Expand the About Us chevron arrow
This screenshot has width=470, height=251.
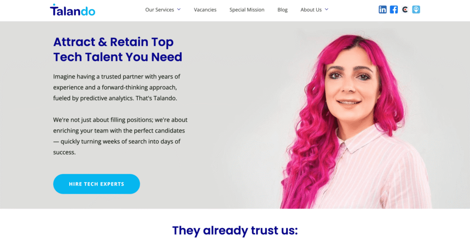(x=327, y=9)
